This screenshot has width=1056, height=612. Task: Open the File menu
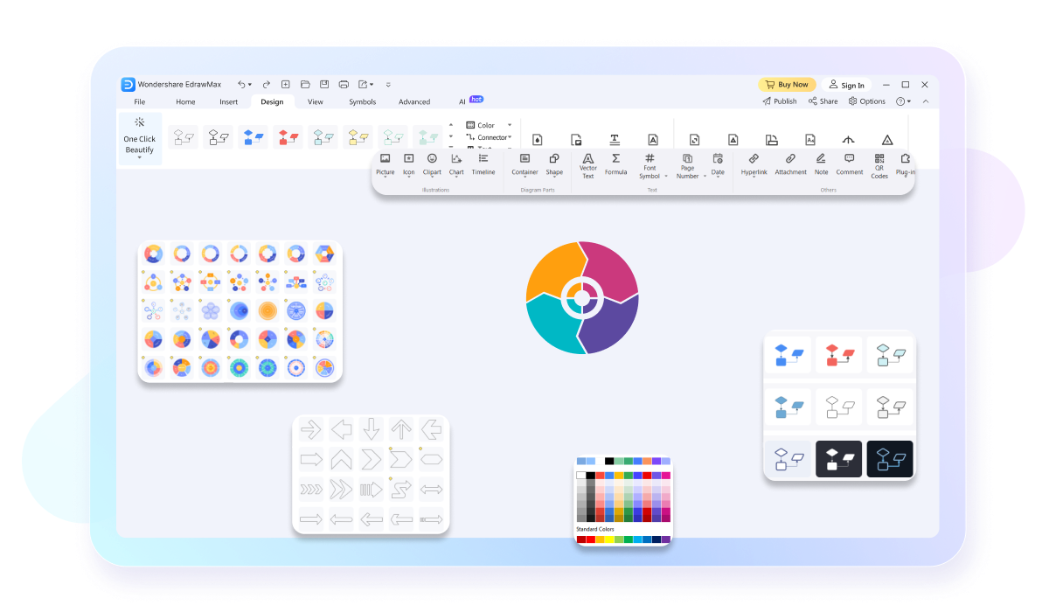click(140, 102)
